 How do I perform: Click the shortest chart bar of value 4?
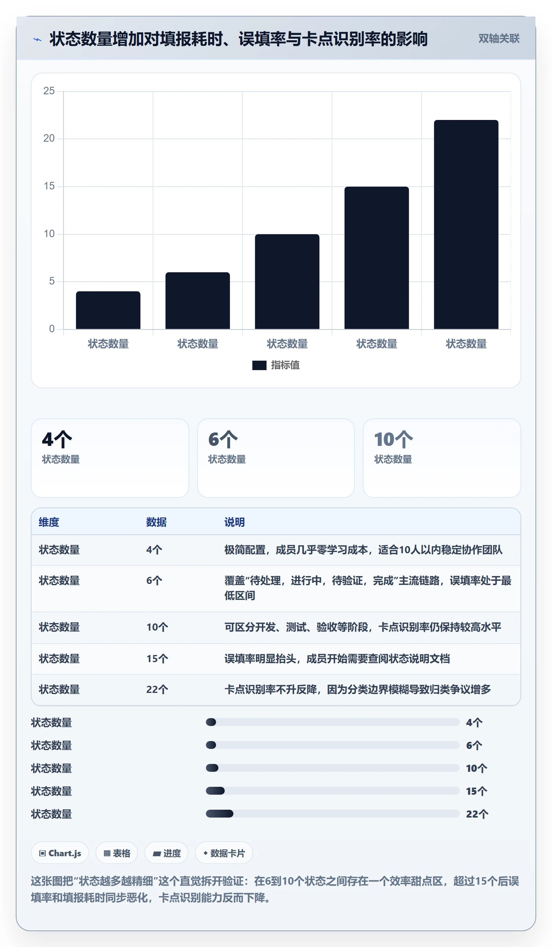[108, 310]
